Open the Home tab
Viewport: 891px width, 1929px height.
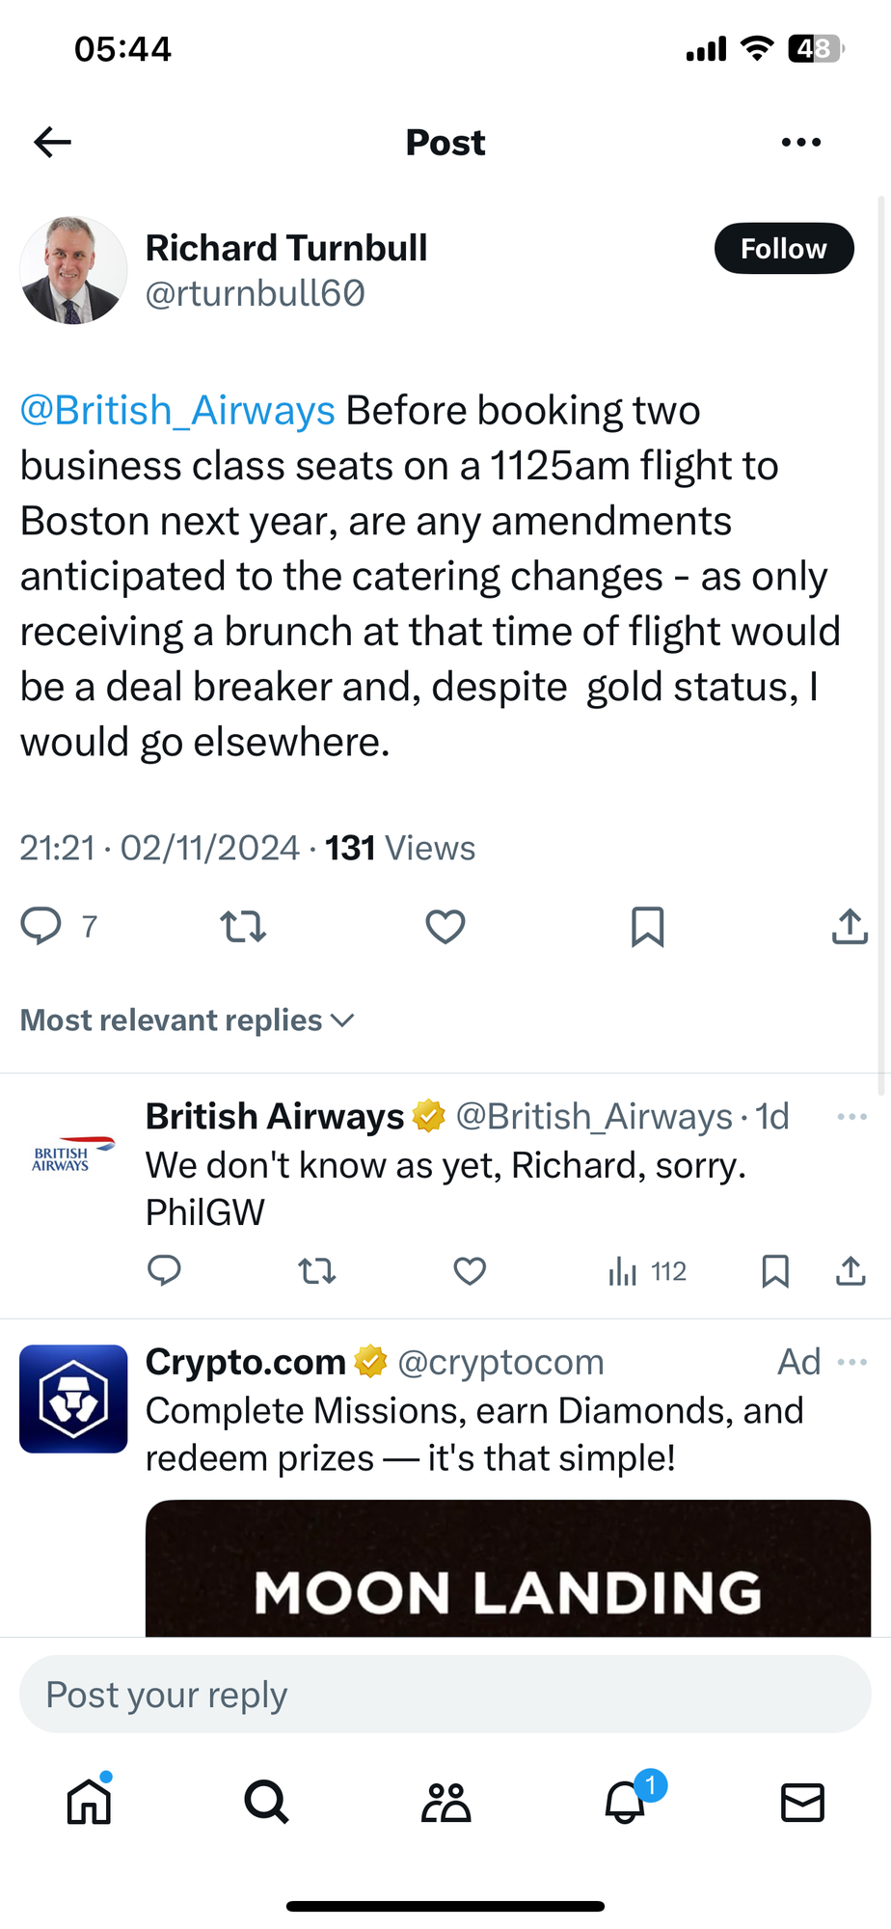pyautogui.click(x=90, y=1802)
